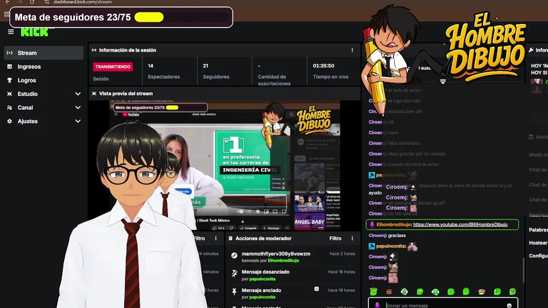Click chat message okey gracias por el consejo
This screenshot has width=548, height=308.
point(417,154)
